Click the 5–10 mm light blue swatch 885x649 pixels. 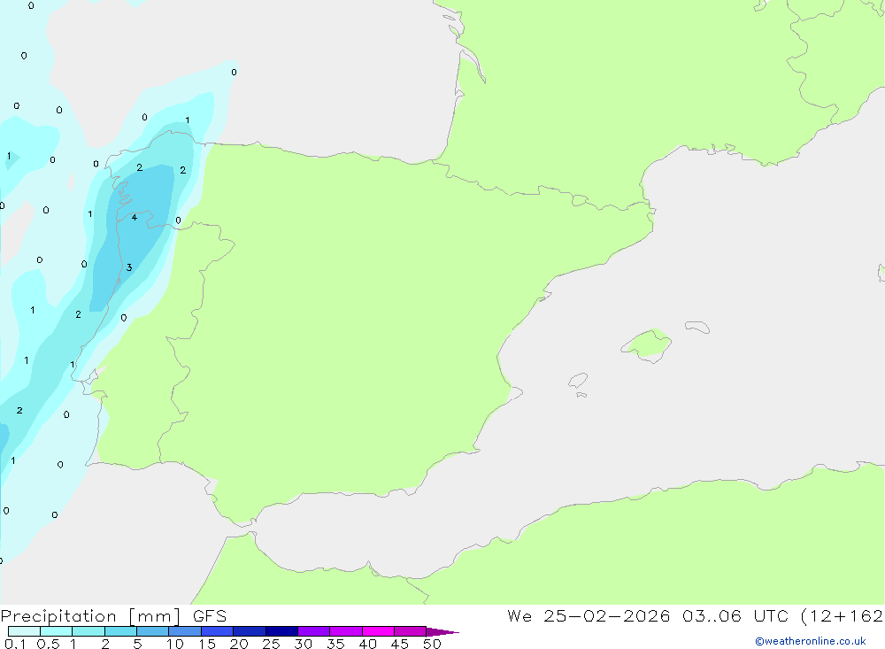click(x=153, y=631)
